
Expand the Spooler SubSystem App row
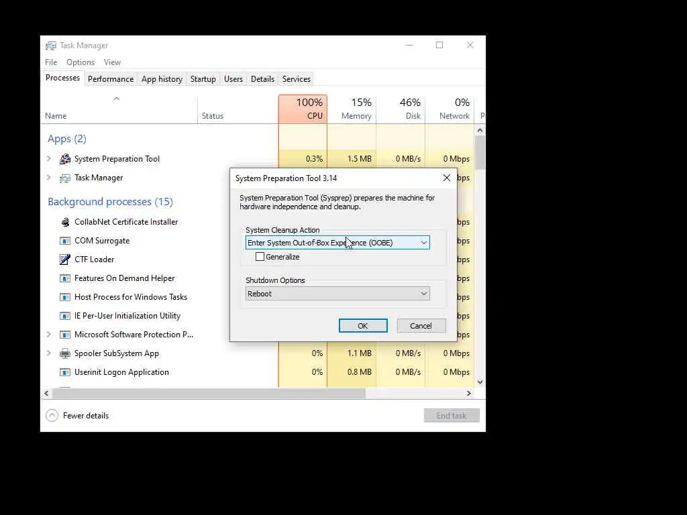click(48, 353)
